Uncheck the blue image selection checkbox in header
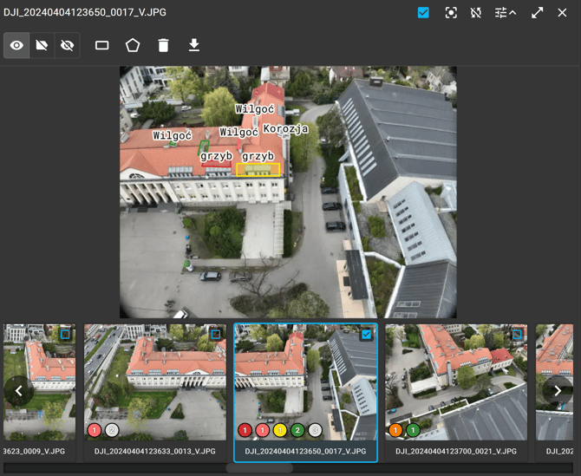 click(423, 13)
